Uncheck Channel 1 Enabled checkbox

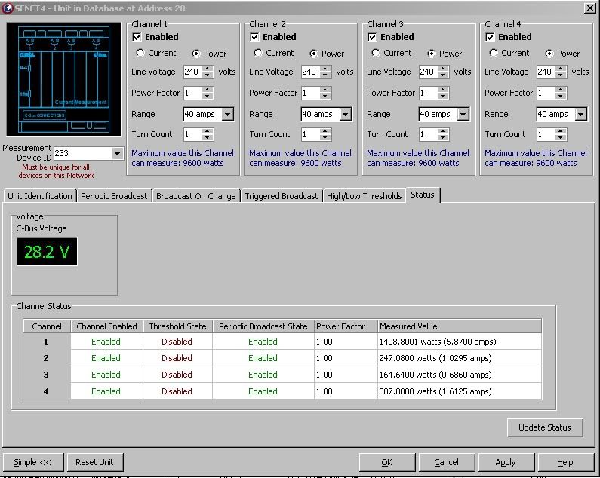[137, 37]
